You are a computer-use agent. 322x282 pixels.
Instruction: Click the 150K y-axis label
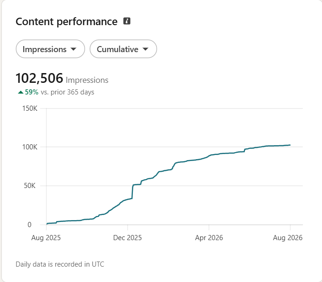click(30, 108)
